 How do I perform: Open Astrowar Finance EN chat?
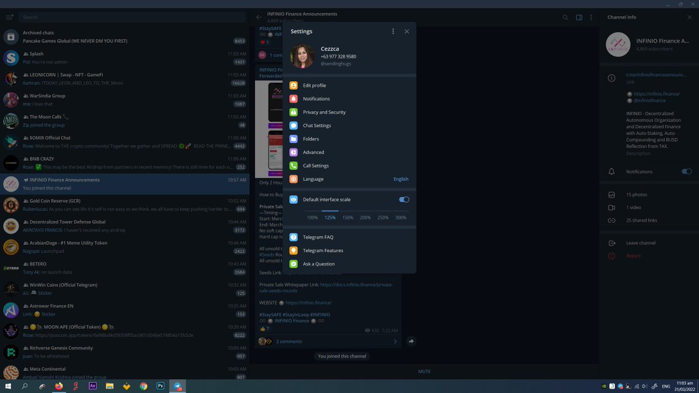[125, 310]
